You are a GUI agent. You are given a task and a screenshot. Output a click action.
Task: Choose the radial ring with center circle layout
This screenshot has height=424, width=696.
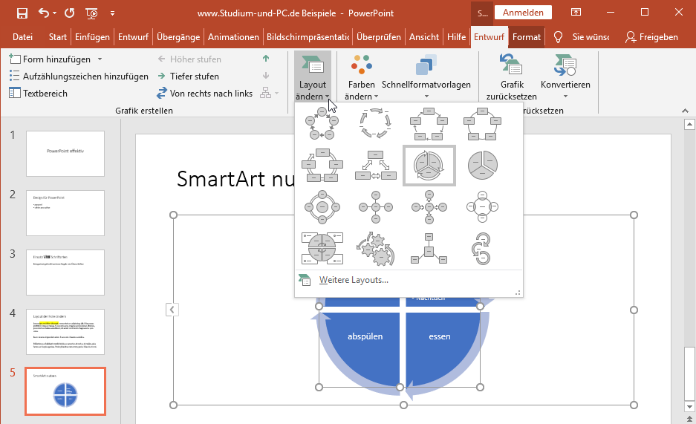(322, 207)
